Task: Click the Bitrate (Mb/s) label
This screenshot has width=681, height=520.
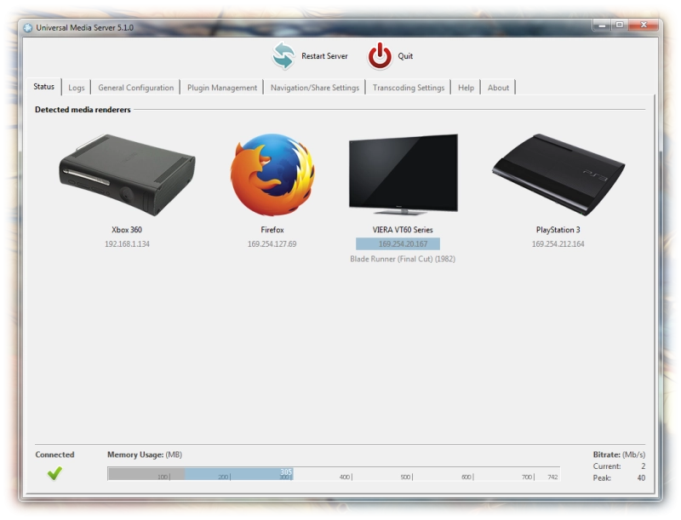Action: click(x=619, y=454)
